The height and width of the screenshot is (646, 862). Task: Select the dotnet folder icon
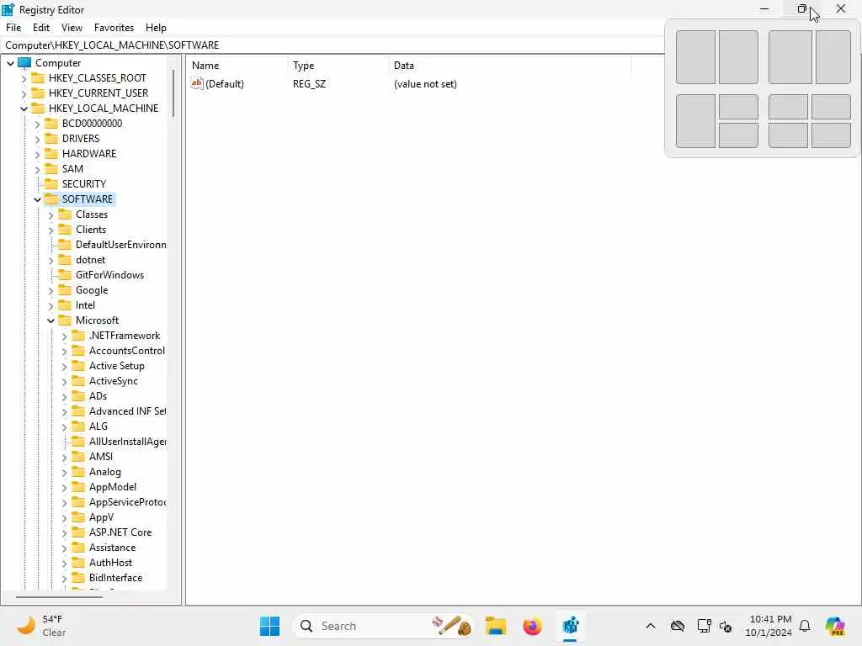65,259
